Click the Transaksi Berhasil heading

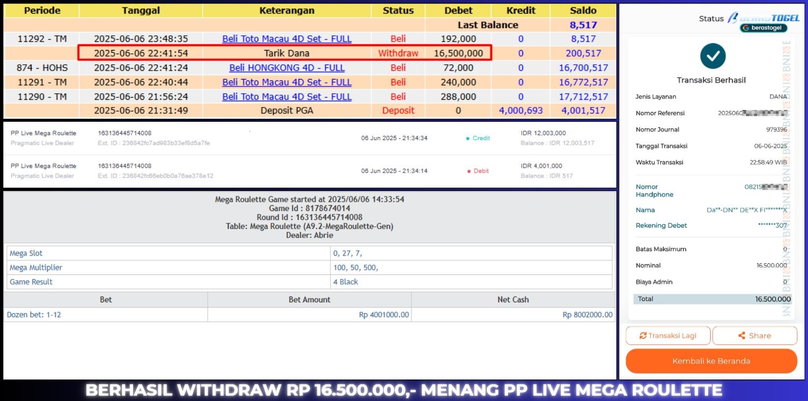[x=711, y=80]
